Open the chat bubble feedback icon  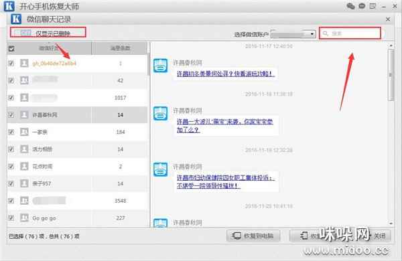tap(362, 6)
